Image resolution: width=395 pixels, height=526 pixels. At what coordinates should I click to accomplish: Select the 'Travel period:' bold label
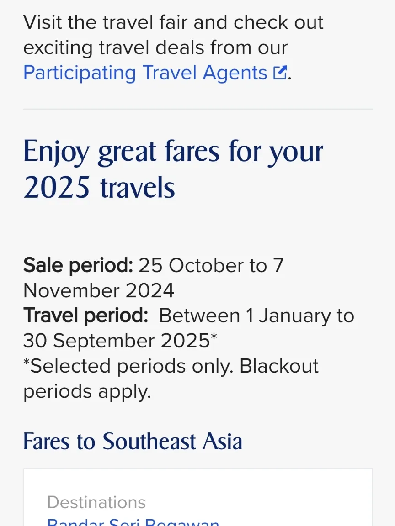85,316
